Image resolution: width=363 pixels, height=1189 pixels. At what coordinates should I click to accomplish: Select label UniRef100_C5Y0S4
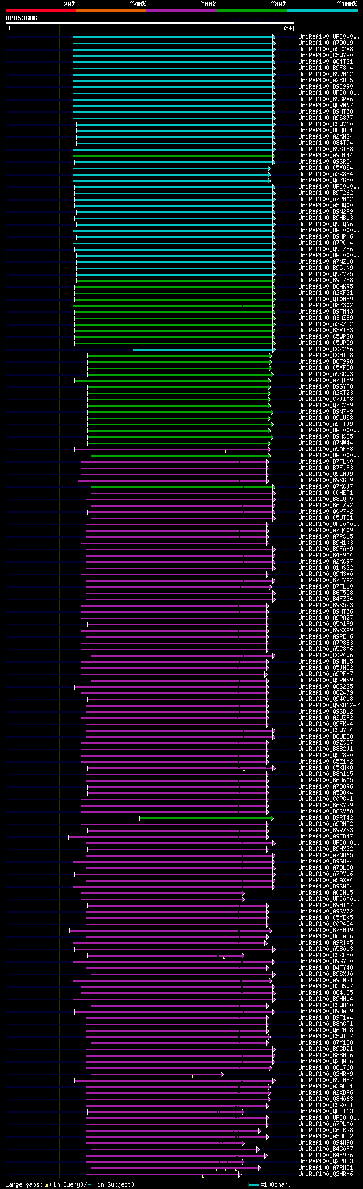(326, 168)
